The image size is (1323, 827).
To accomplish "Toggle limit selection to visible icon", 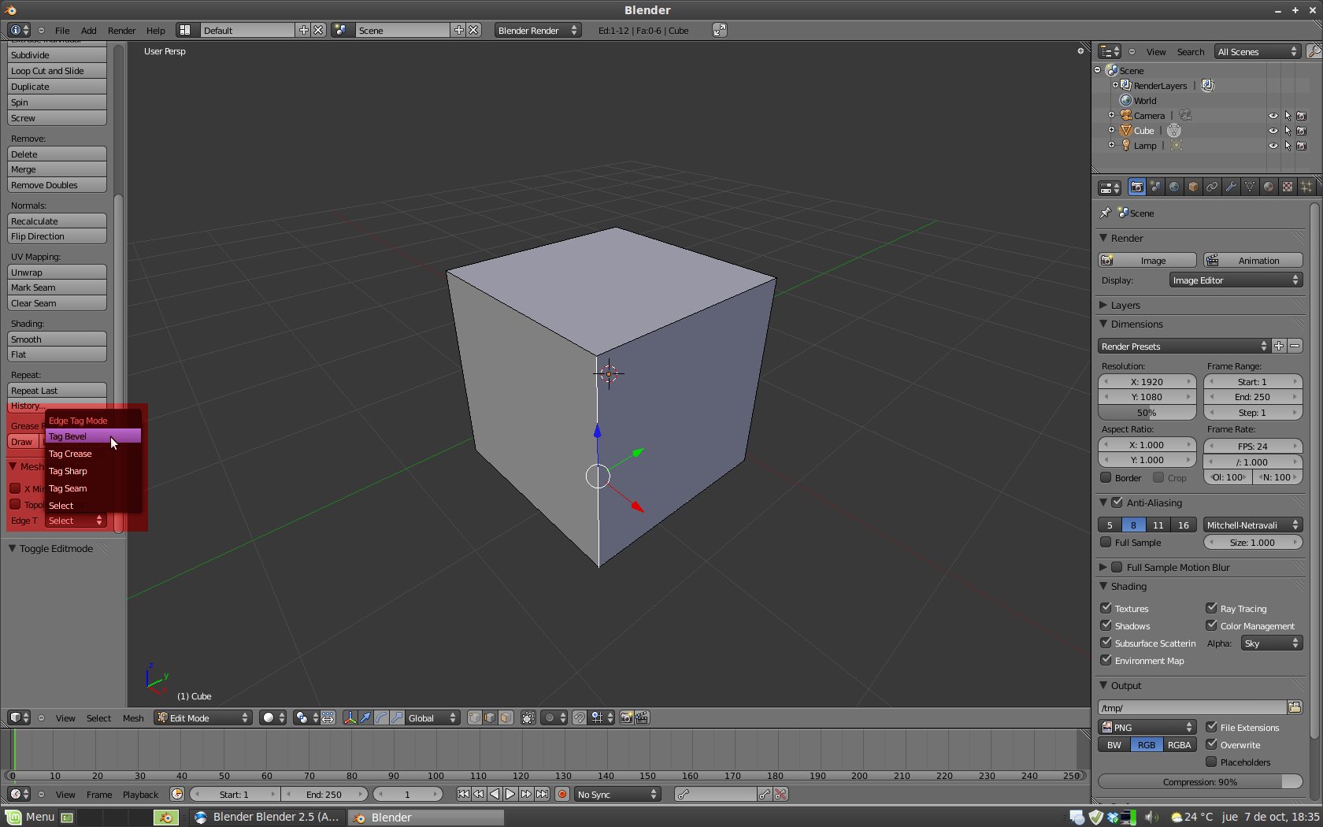I will (528, 718).
